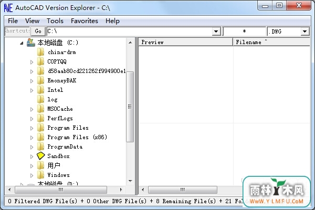Open the File menu
Screen dimensions: 315x210
(x=13, y=21)
